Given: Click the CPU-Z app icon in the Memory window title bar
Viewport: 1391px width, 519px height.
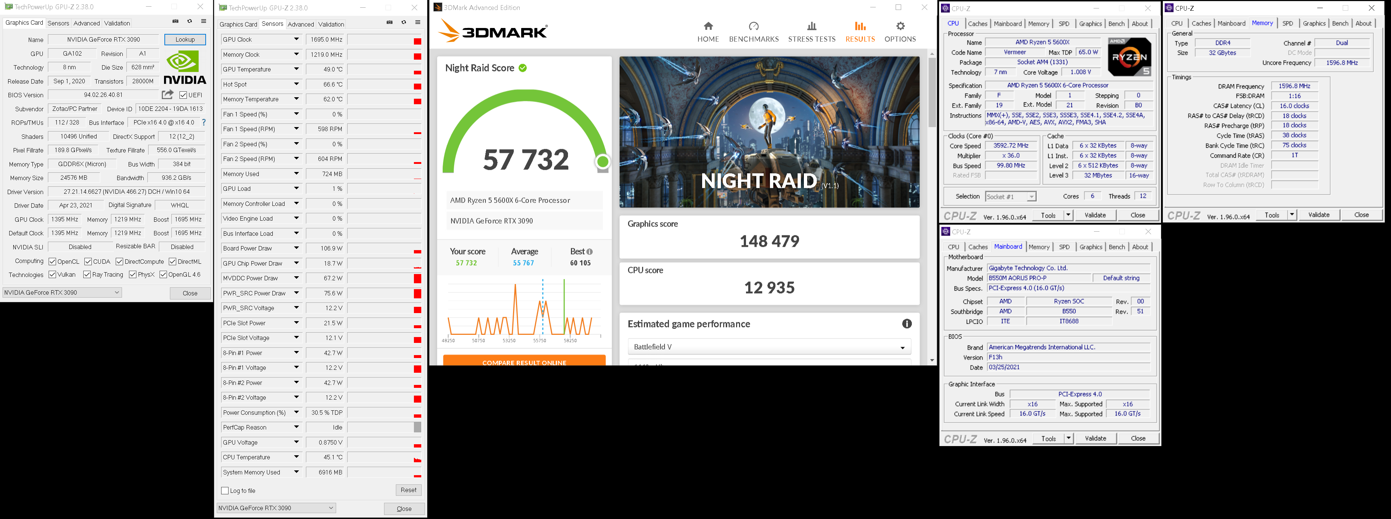Looking at the screenshot, I should 1169,8.
